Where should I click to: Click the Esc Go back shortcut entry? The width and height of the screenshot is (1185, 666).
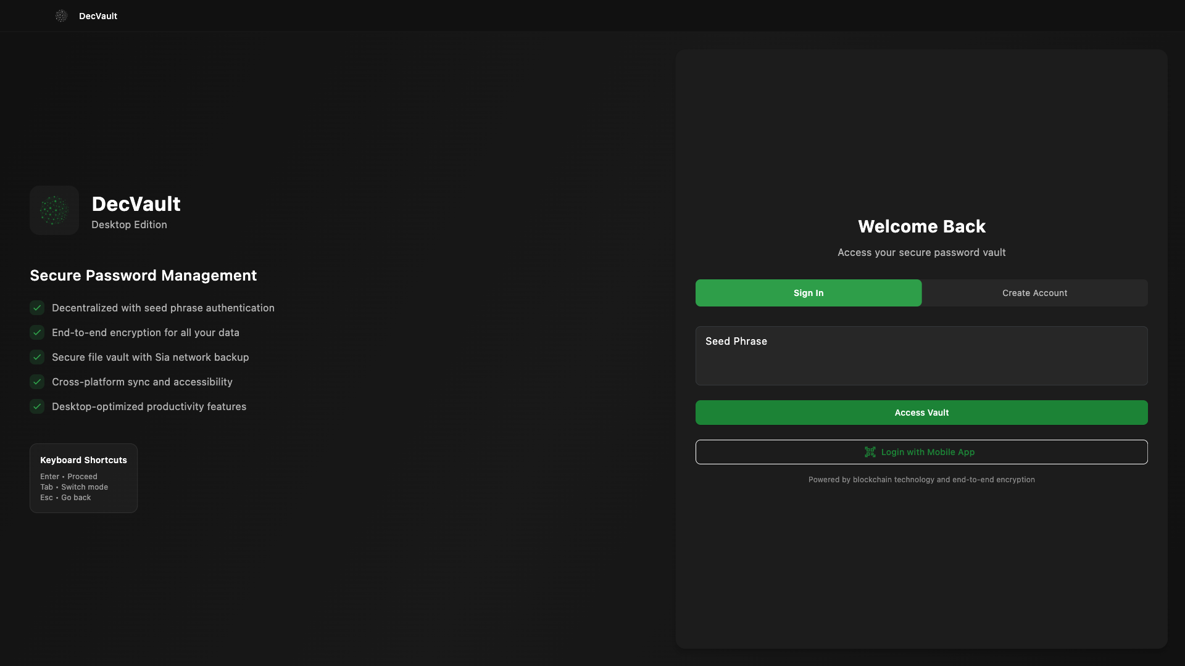[x=65, y=498]
